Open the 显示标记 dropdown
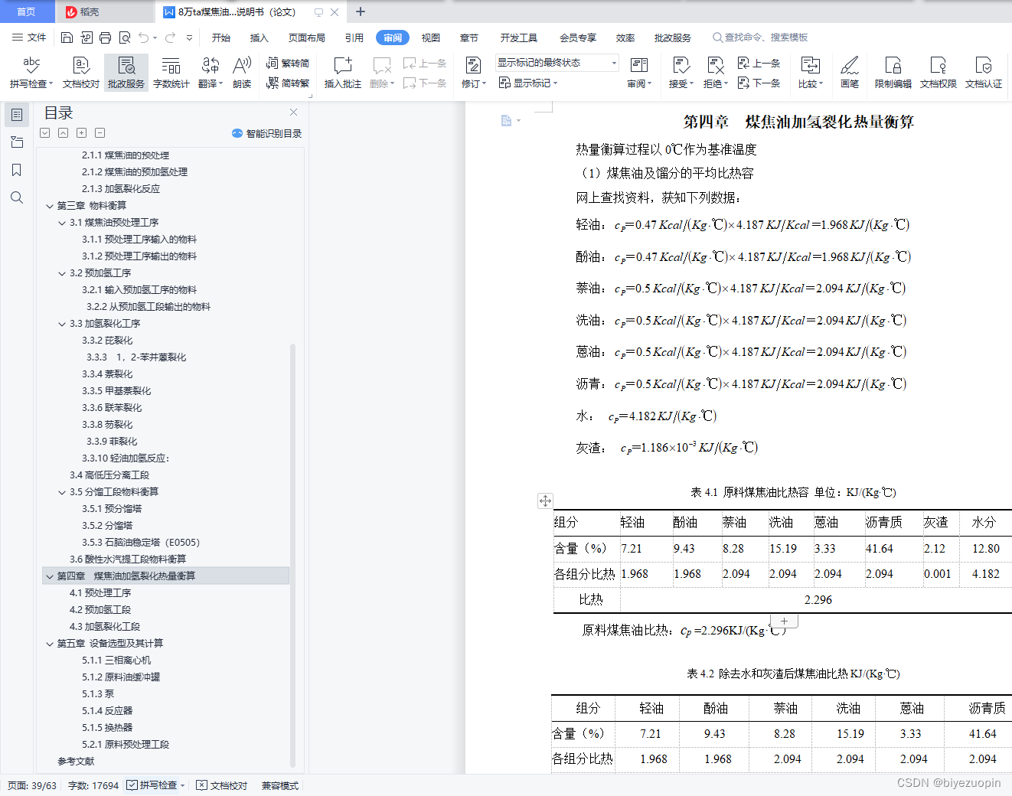 click(528, 83)
